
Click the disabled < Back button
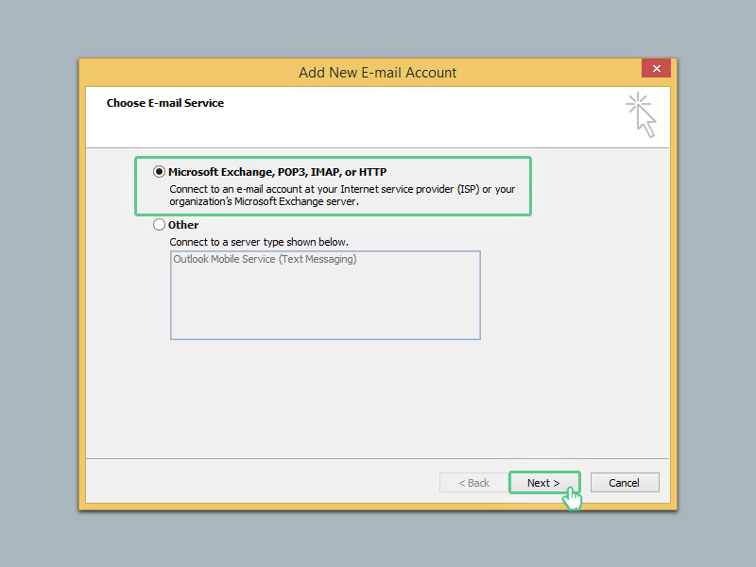pos(474,483)
